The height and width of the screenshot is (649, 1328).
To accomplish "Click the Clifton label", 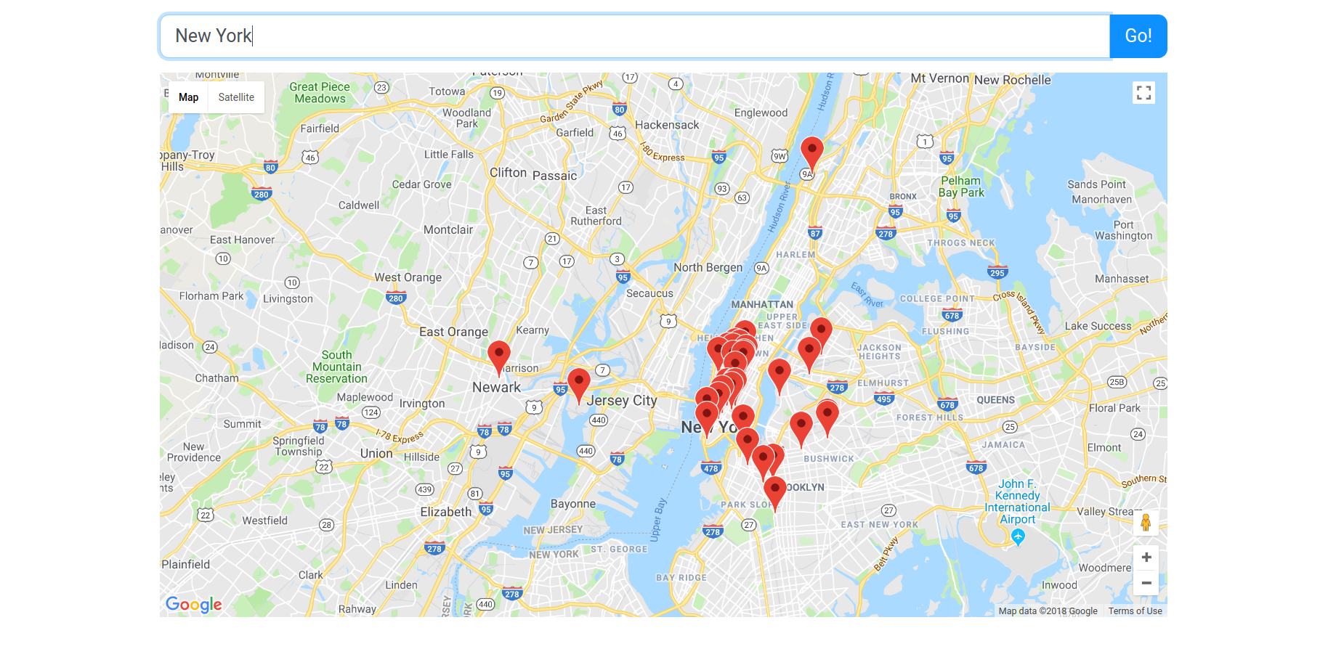I will coord(508,173).
